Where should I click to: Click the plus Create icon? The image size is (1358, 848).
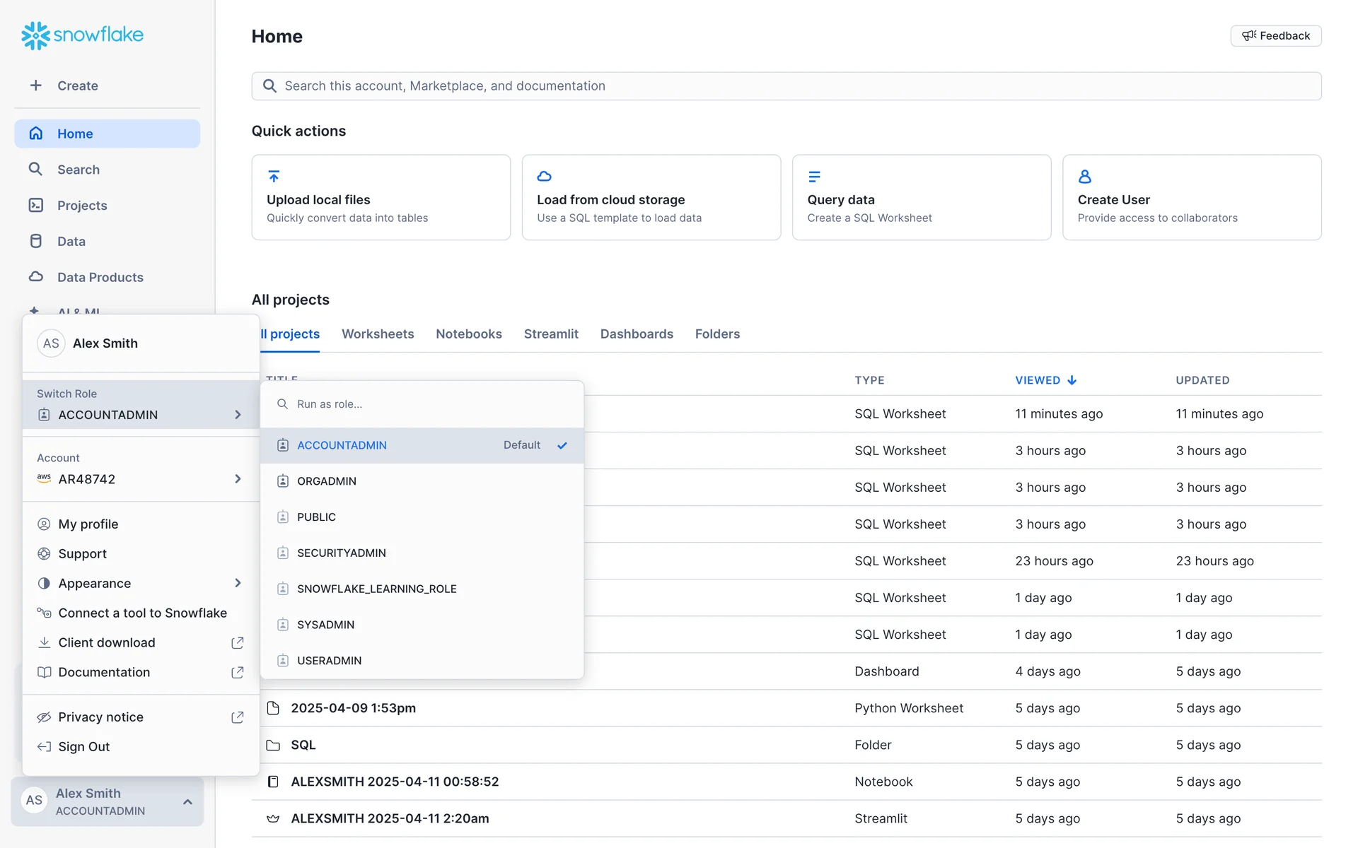(x=35, y=86)
